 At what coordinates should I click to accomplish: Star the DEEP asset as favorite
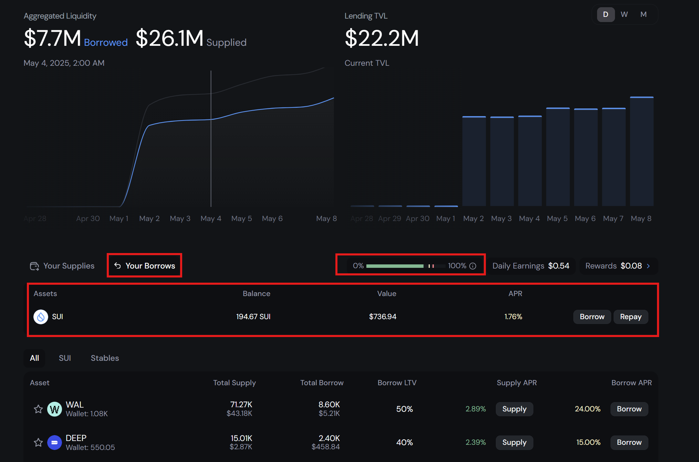point(38,442)
